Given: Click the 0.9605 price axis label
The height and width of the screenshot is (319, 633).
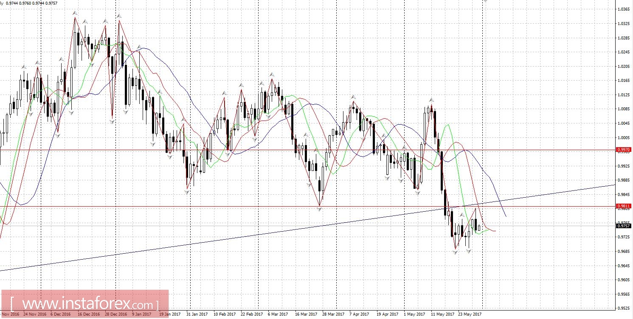Looking at the screenshot, I should click(624, 280).
